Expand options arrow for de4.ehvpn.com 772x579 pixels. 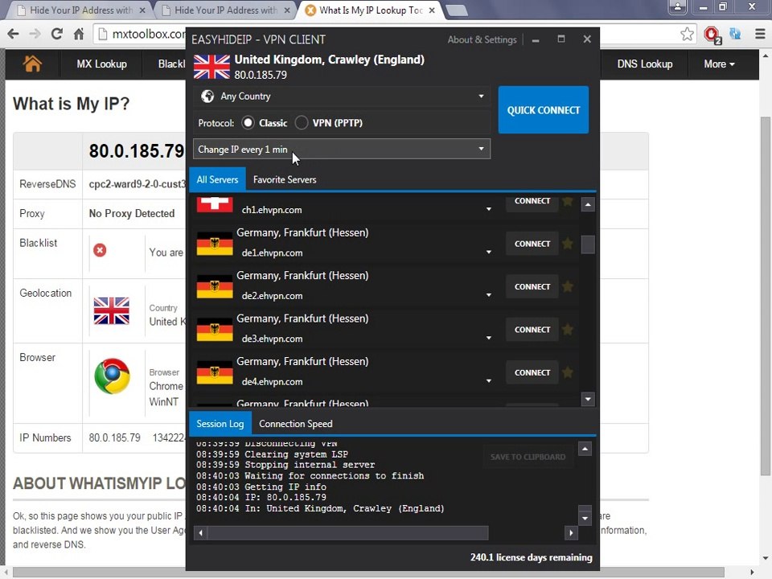tap(488, 380)
